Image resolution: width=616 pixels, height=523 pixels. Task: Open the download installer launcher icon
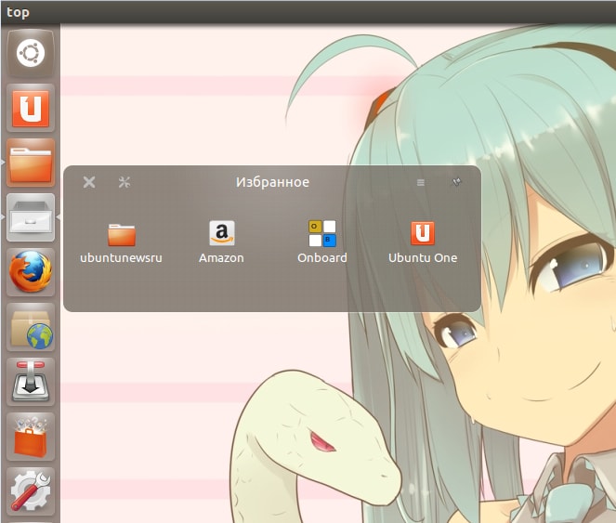pos(31,382)
